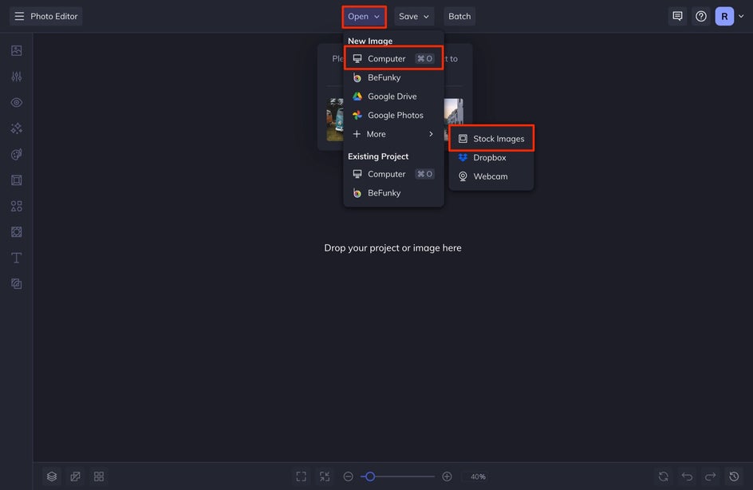This screenshot has width=753, height=490.
Task: Open the Textures panel in sidebar
Action: pyautogui.click(x=16, y=284)
